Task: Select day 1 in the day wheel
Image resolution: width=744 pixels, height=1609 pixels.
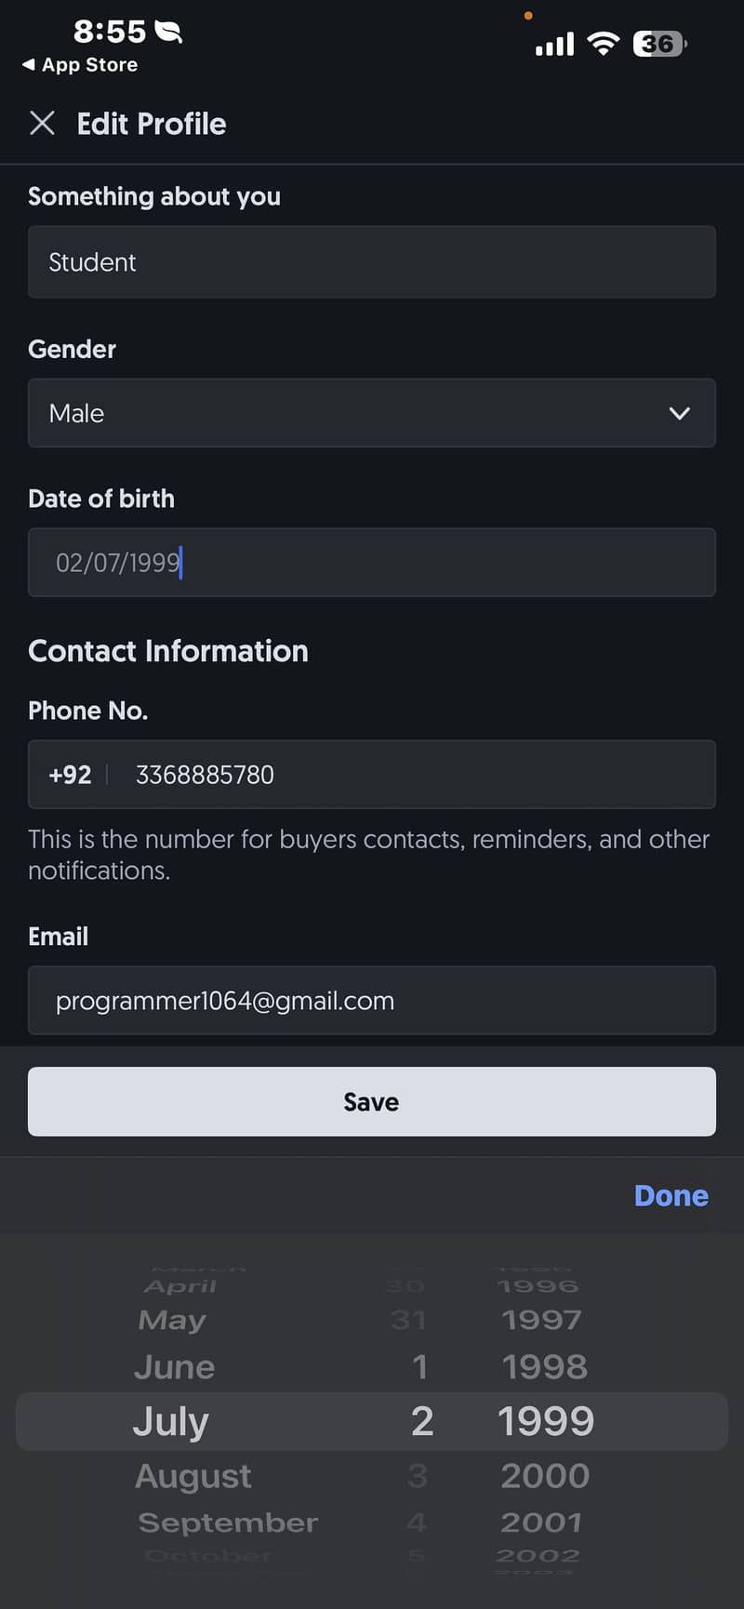Action: [x=420, y=1367]
